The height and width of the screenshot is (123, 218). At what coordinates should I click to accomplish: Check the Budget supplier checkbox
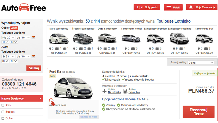(x=3, y=112)
